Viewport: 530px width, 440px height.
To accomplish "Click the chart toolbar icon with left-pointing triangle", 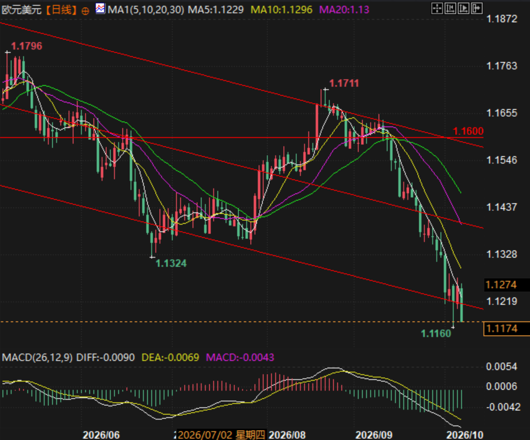I will [450, 8].
